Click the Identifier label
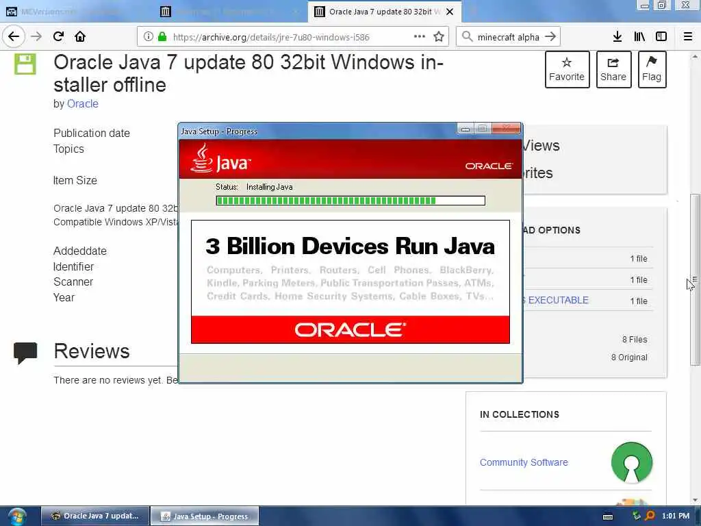The image size is (701, 526). (73, 266)
